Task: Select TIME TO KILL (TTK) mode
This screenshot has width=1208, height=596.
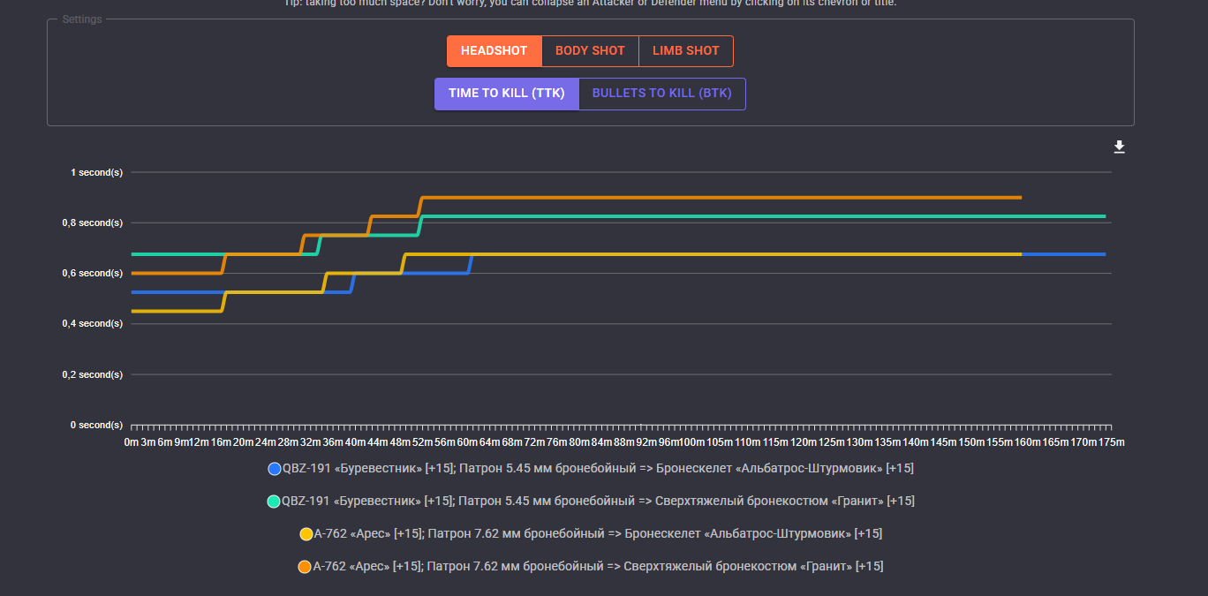Action: (x=507, y=94)
